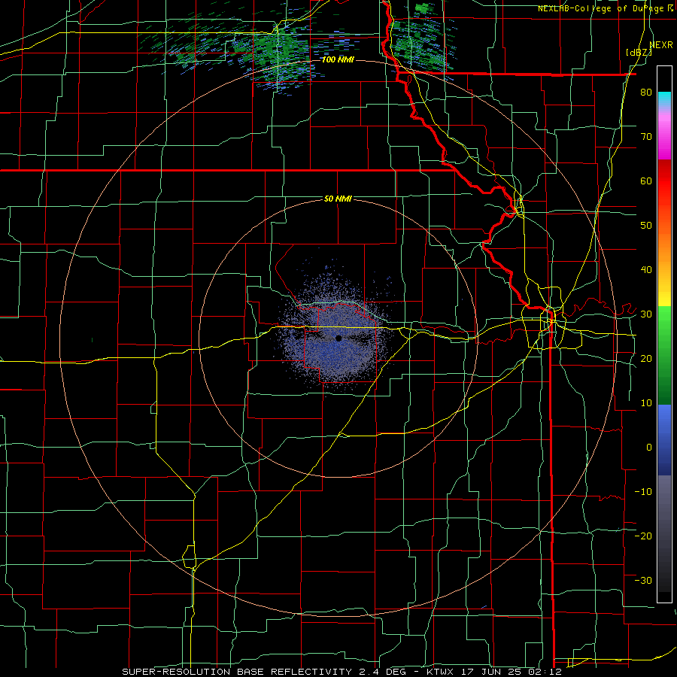Click the 70 value on dBZ scale
The image size is (677, 677).
pos(646,137)
